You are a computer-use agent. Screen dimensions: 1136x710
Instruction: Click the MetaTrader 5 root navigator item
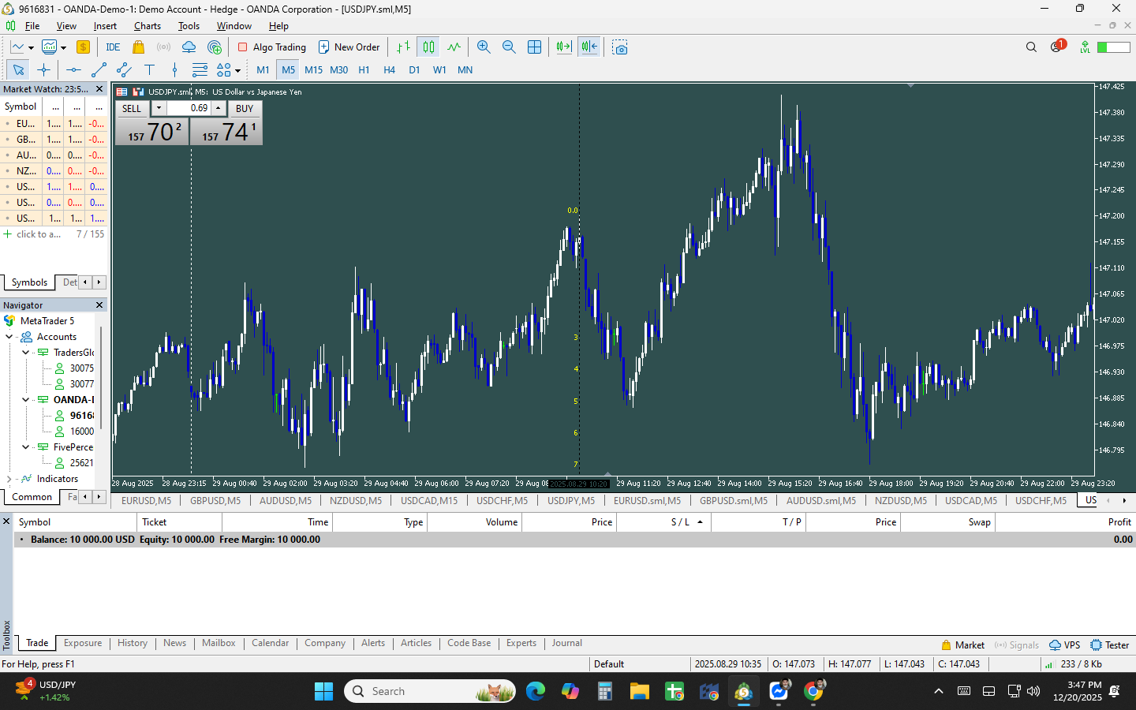coord(47,321)
